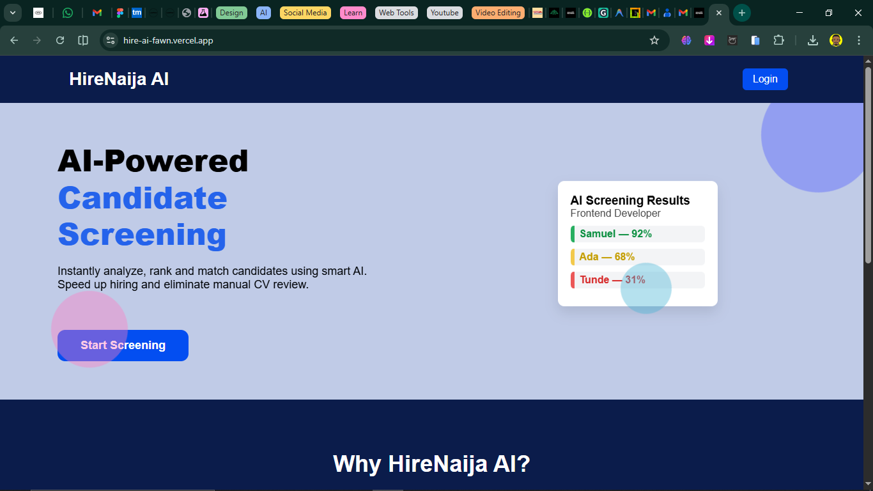Open the blue documents extension
The image size is (873, 491).
tap(755, 40)
